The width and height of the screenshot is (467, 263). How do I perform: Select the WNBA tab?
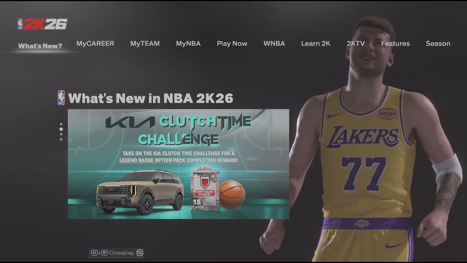pyautogui.click(x=274, y=43)
